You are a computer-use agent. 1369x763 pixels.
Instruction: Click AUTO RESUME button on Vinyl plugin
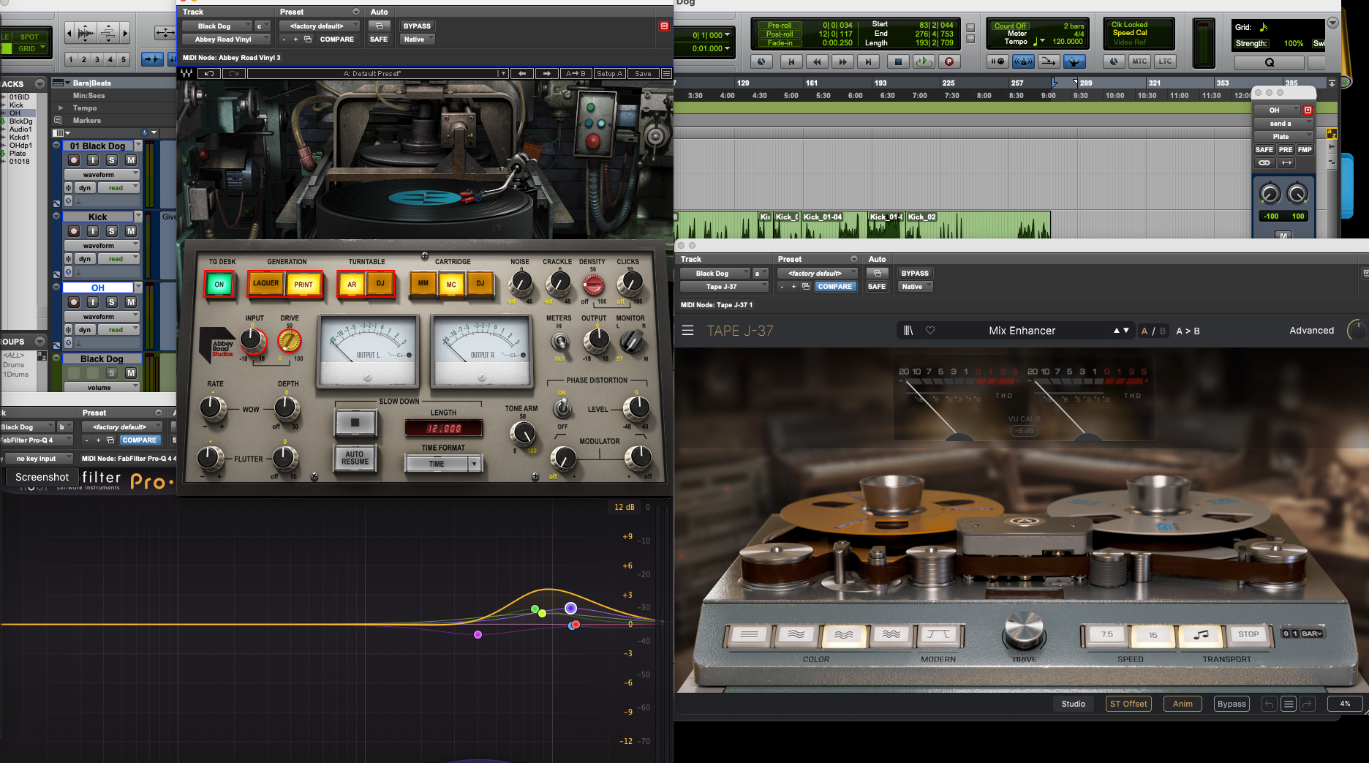pos(355,458)
